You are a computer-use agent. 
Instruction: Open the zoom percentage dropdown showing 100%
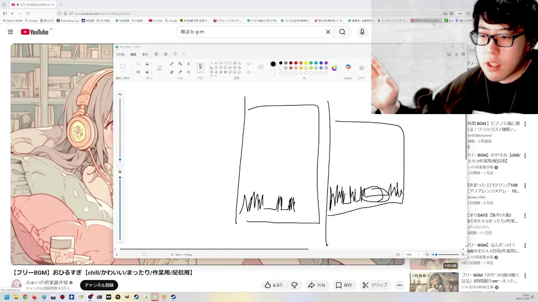coord(412,255)
